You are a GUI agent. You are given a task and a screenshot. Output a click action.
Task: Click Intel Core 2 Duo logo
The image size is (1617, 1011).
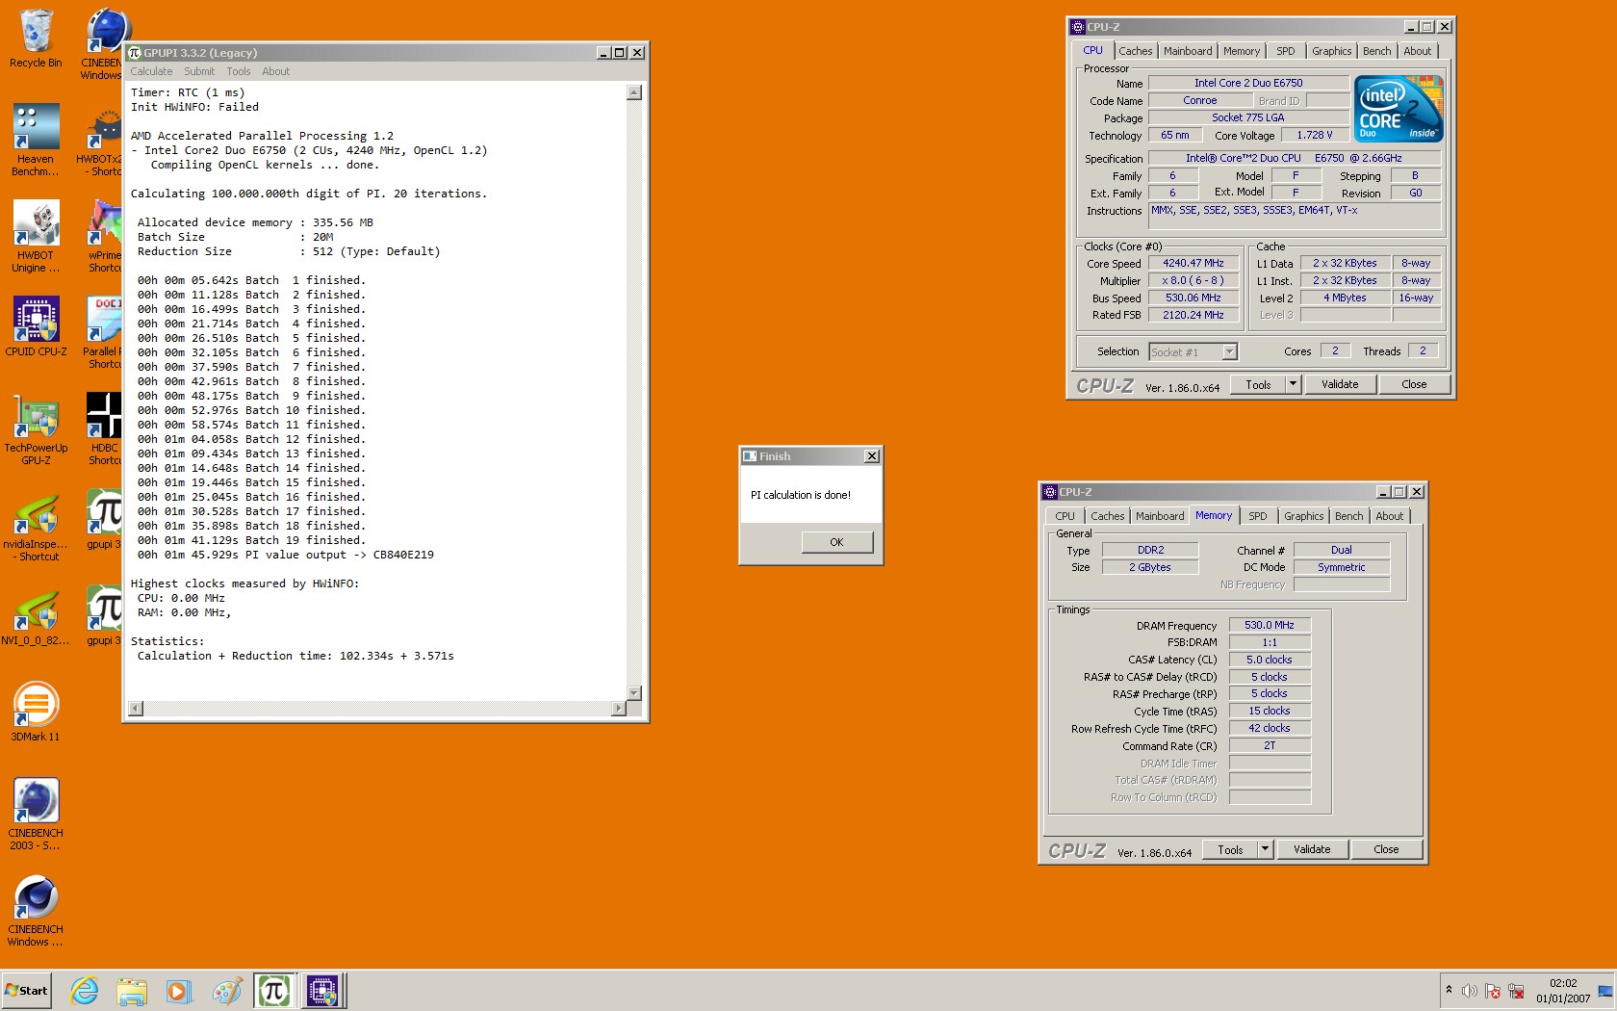1399,109
